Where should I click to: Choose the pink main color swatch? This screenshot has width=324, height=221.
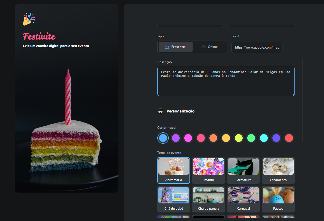(x=201, y=138)
